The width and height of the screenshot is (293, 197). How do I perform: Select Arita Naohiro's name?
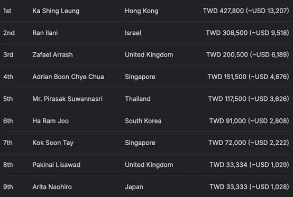(x=52, y=187)
